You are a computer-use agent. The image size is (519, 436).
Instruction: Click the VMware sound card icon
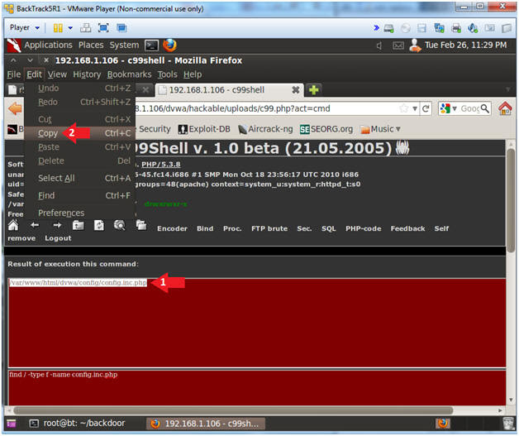pos(473,28)
